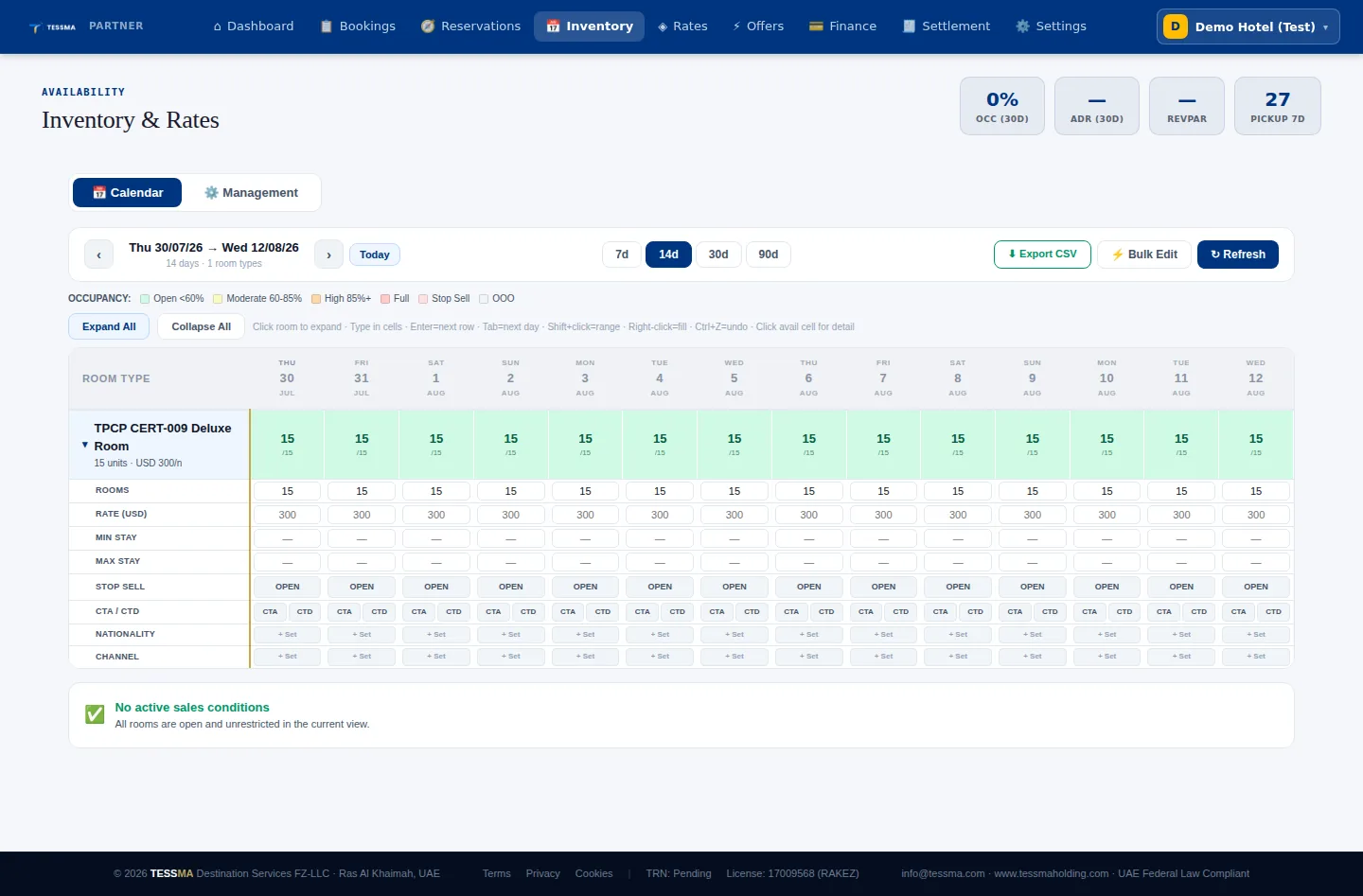
Task: Open the Rates page
Action: [x=683, y=26]
